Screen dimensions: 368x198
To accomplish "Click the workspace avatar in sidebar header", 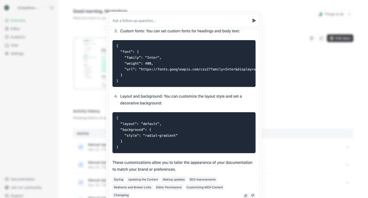I will point(7,8).
